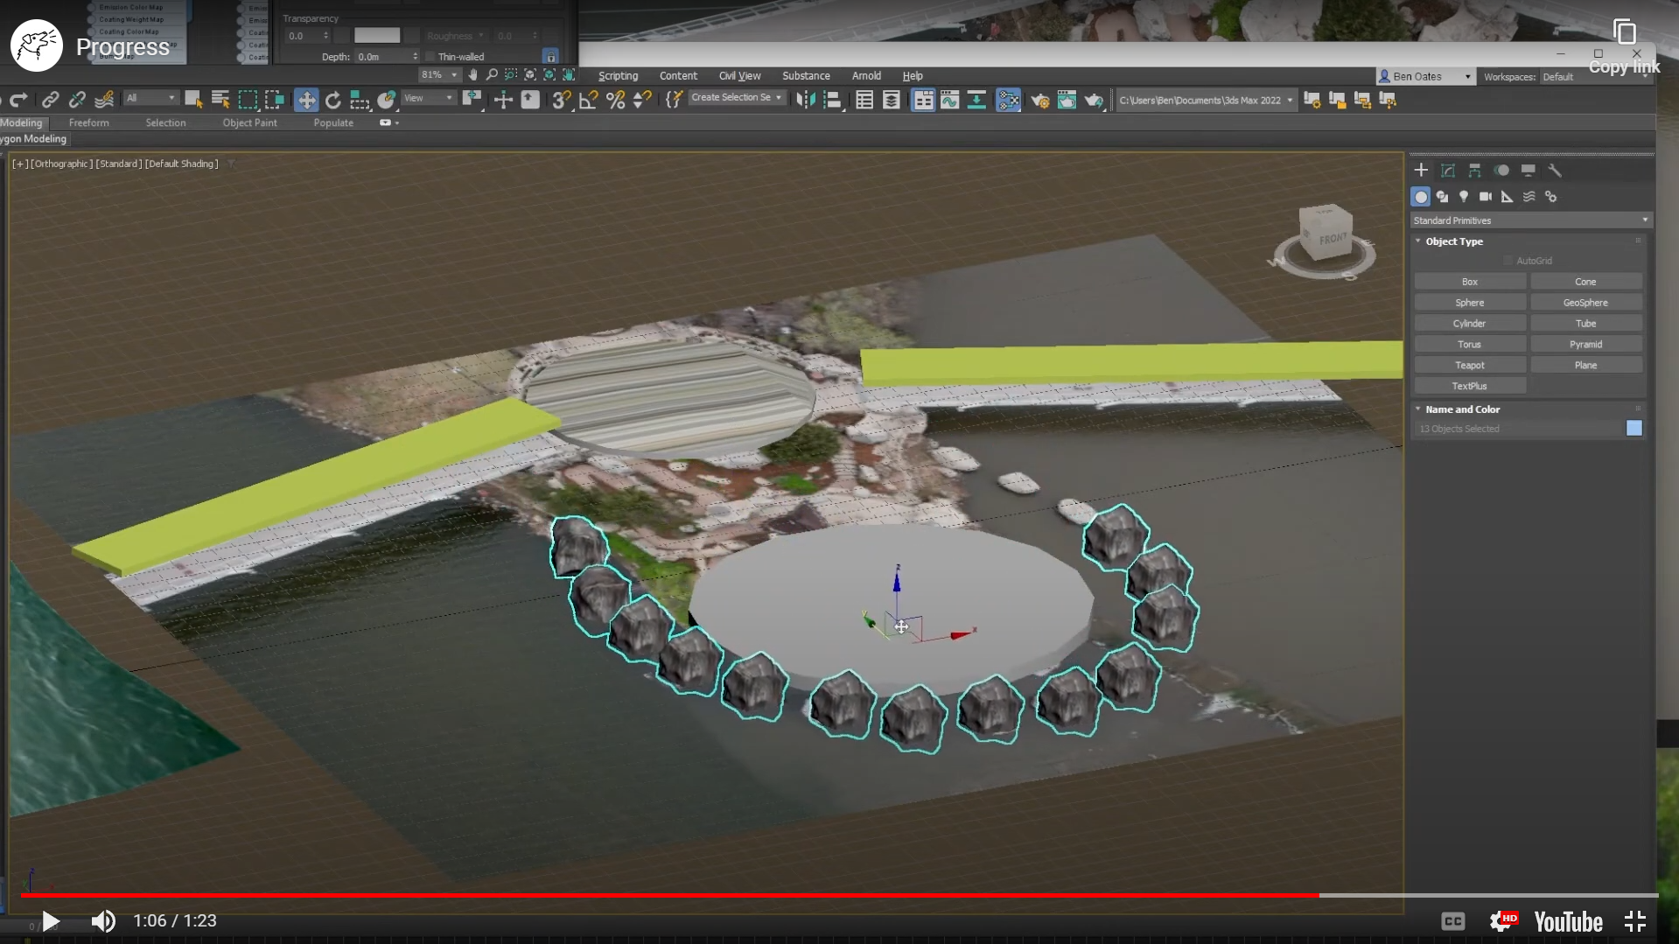Switch to the Freeform ribbon tab
The width and height of the screenshot is (1679, 944).
click(x=89, y=123)
